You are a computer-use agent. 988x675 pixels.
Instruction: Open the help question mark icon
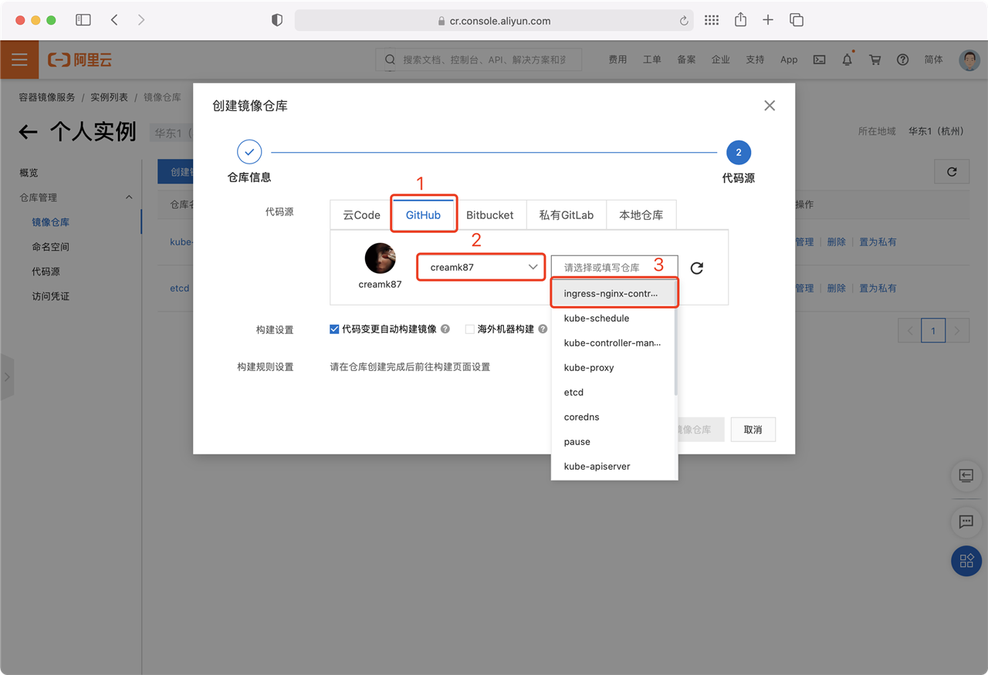(902, 59)
